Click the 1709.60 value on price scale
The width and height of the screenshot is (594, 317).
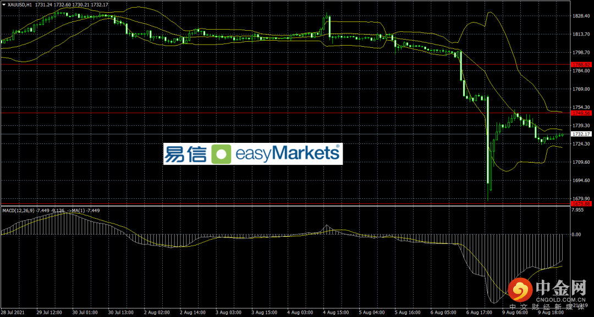(582, 162)
